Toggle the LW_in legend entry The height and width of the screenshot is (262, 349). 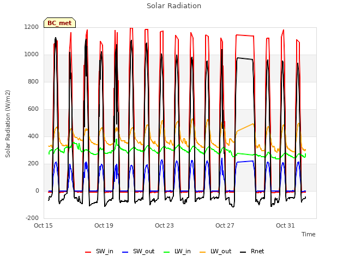point(177,251)
